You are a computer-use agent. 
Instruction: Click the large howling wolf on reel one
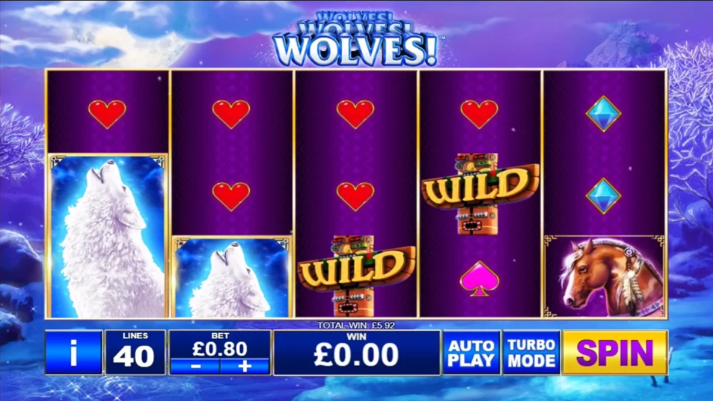pyautogui.click(x=108, y=236)
